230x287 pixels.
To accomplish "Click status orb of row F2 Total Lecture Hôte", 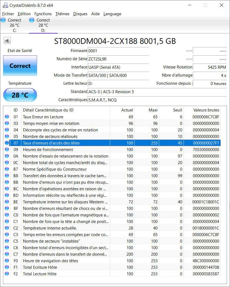I will (7, 274).
